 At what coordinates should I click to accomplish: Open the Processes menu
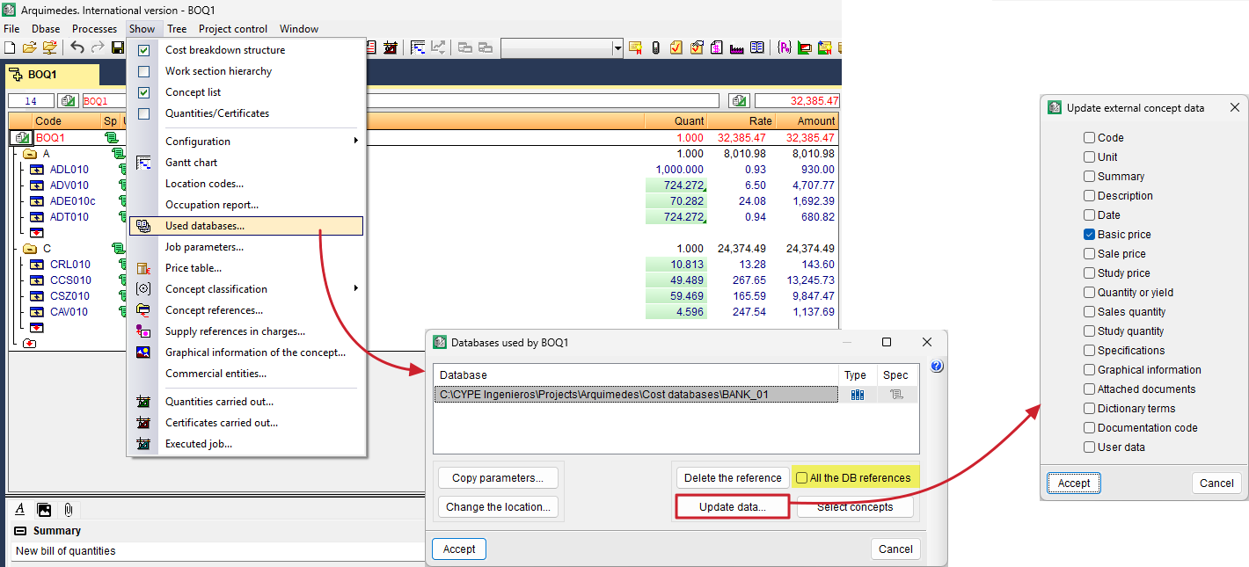[94, 29]
